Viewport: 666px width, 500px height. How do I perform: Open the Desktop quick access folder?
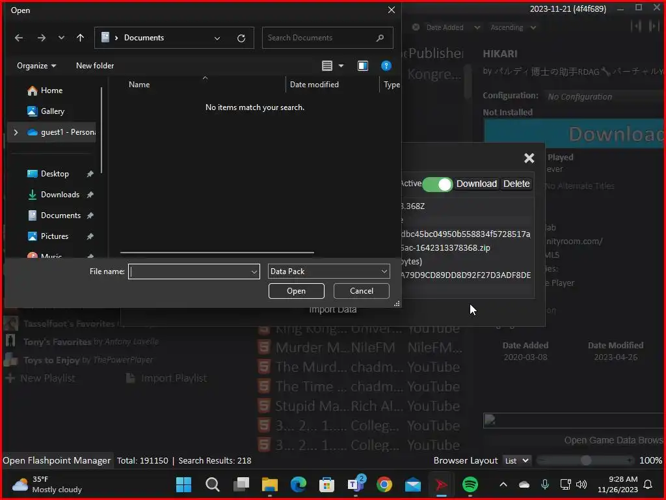pyautogui.click(x=55, y=173)
